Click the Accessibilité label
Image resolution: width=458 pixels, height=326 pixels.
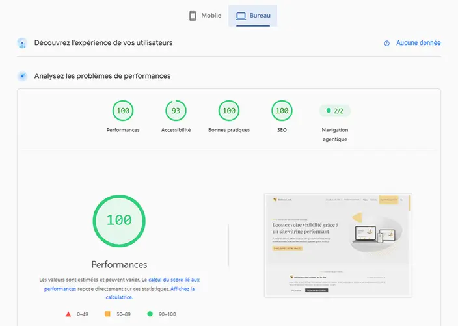point(176,130)
